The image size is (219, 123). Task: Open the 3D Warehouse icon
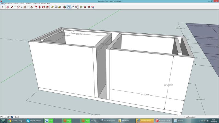pos(85,7)
